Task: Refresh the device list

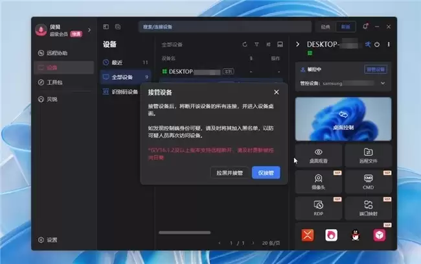Action: point(245,45)
